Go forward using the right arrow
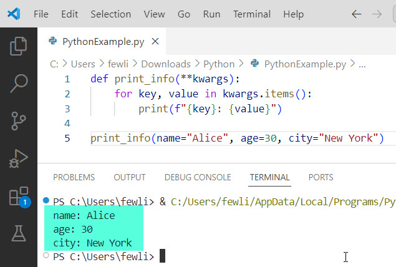Viewport: 396px width, 267px height. [377, 14]
